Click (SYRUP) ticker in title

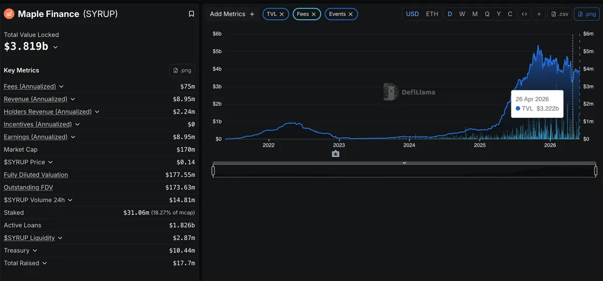pos(100,14)
